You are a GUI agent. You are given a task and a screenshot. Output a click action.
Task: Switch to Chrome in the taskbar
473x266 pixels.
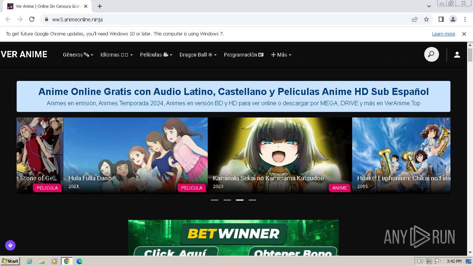tap(67, 261)
